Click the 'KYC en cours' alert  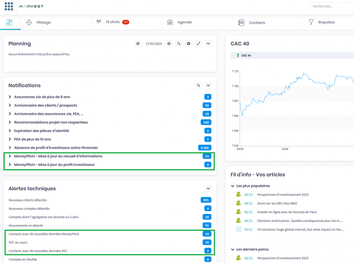click(18, 242)
